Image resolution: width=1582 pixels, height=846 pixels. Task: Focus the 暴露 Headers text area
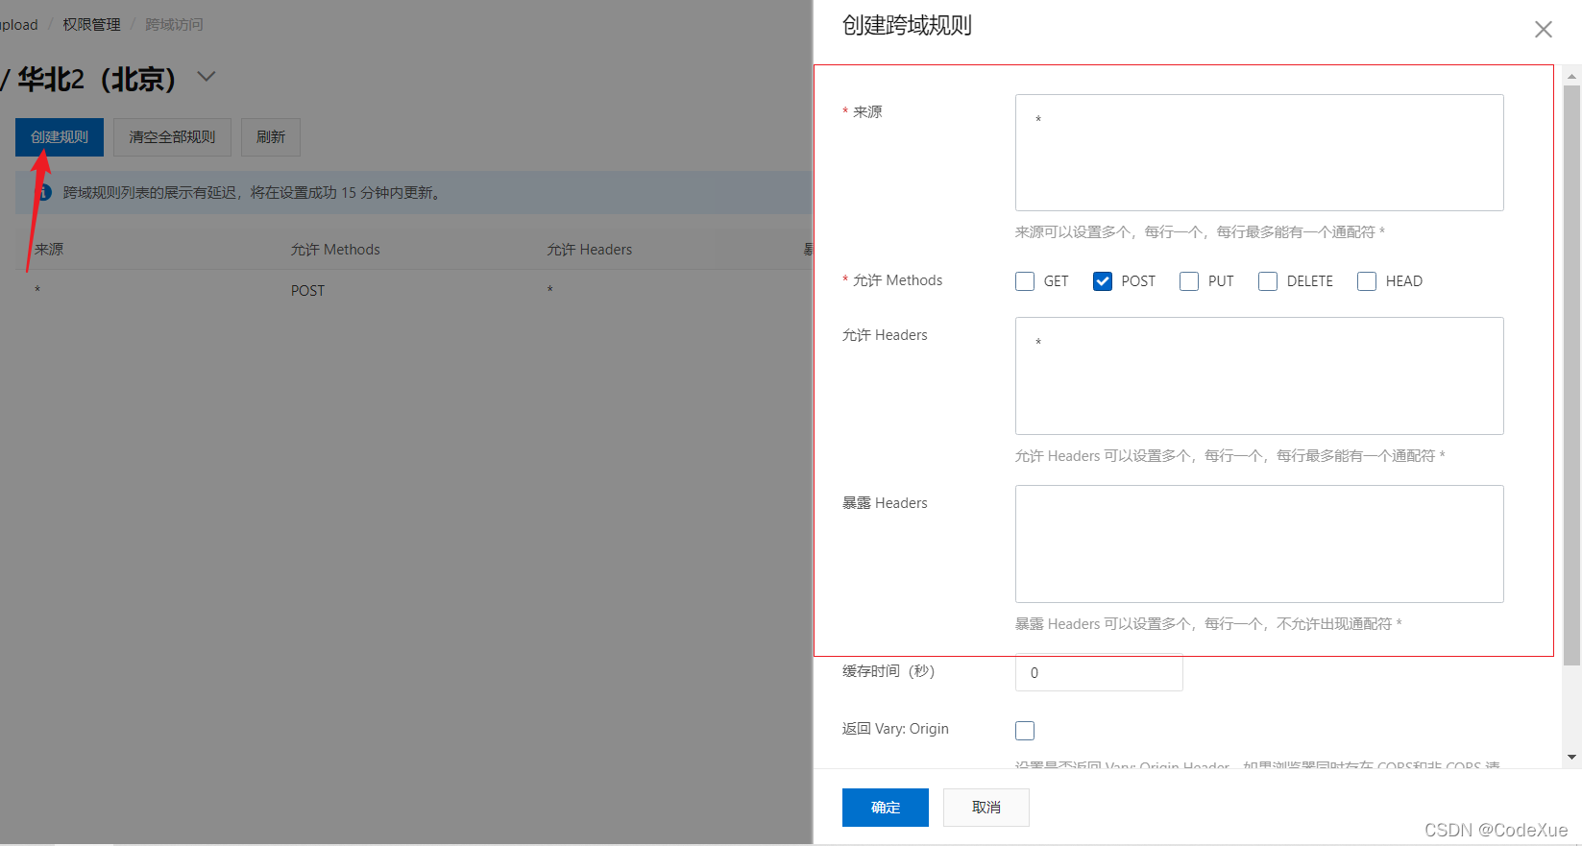pos(1259,544)
